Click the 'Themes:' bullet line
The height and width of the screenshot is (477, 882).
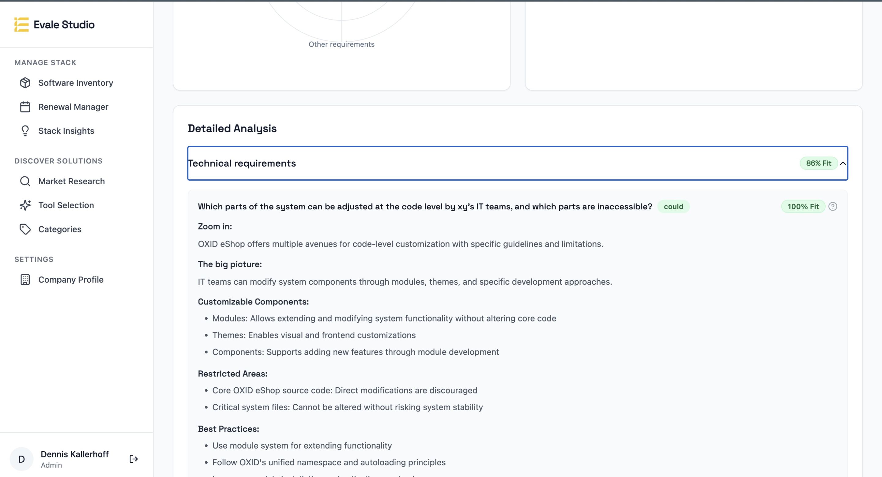[x=314, y=335]
